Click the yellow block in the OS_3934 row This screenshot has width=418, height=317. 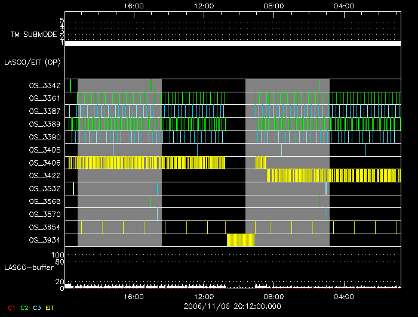241,240
